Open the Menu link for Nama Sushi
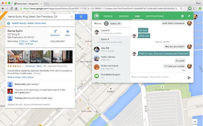Image resolution: width=203 pixels, height=126 pixels. coord(39,66)
